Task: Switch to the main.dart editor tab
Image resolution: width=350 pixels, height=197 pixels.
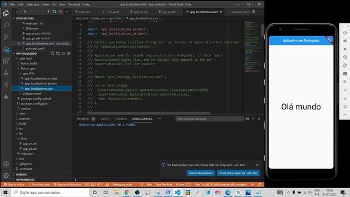Action: [85, 12]
